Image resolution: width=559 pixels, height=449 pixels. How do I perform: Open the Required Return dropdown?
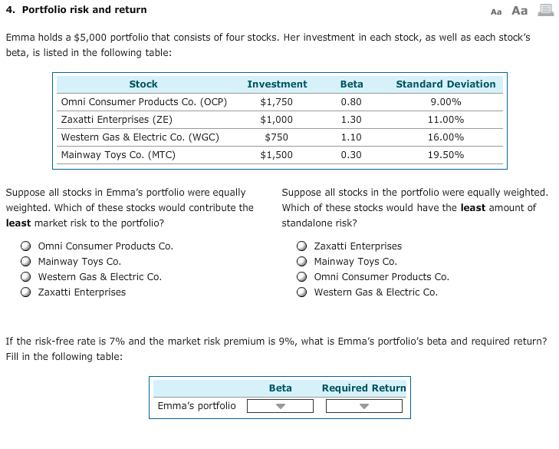pos(364,406)
